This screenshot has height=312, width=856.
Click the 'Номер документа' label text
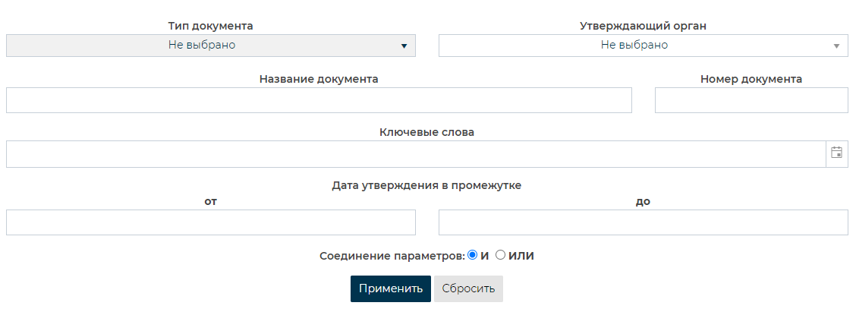(751, 79)
